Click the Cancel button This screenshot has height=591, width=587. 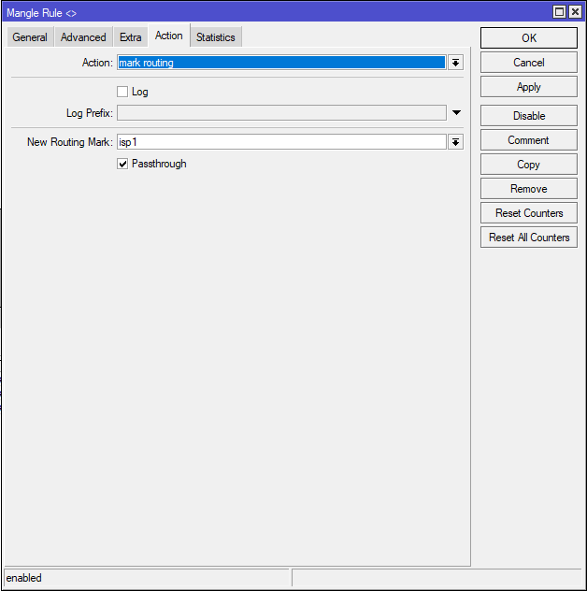point(529,63)
